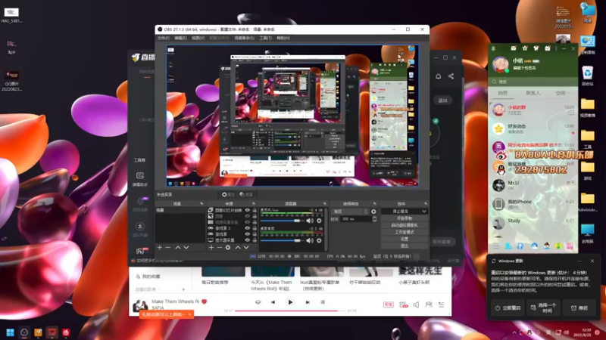
Task: Click 选择一个时间 in Windows Update notification
Action: [543, 308]
